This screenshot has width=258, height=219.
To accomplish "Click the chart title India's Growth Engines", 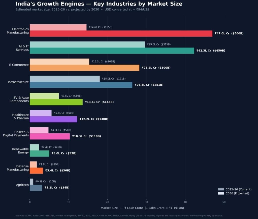I will click(x=99, y=4).
